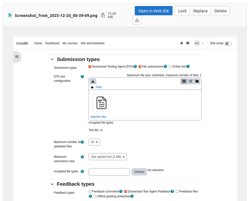Open help for Dockerized Testing Agent (DTA)

click(x=135, y=66)
